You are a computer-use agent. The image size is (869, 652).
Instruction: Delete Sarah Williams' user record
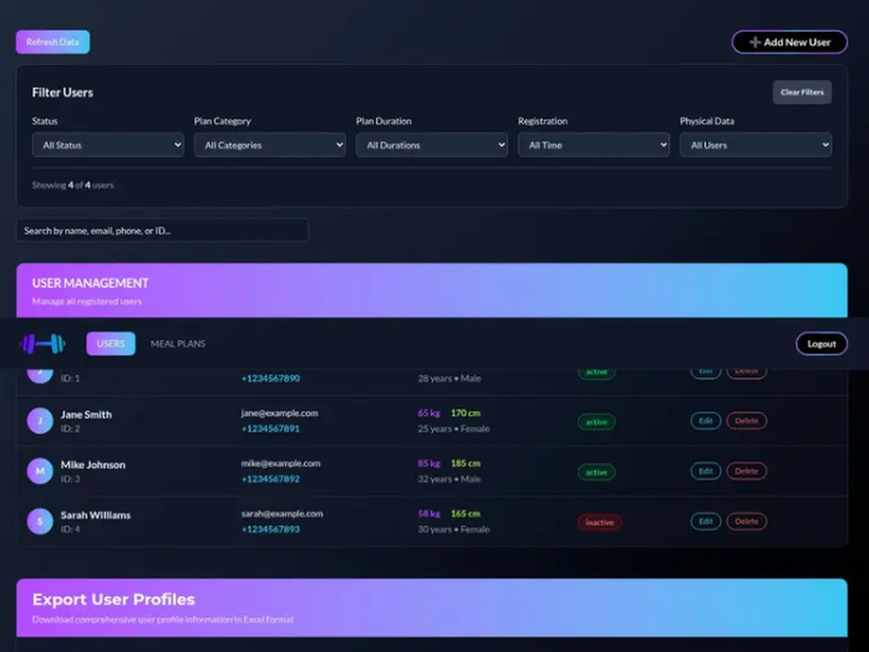tap(746, 522)
